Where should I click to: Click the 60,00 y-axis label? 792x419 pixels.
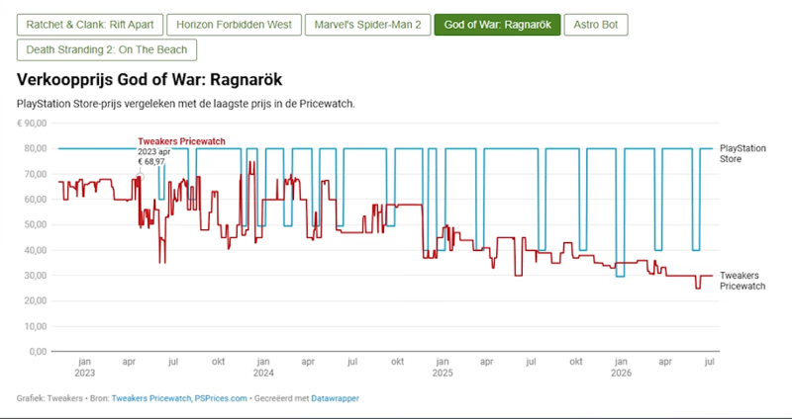click(36, 200)
